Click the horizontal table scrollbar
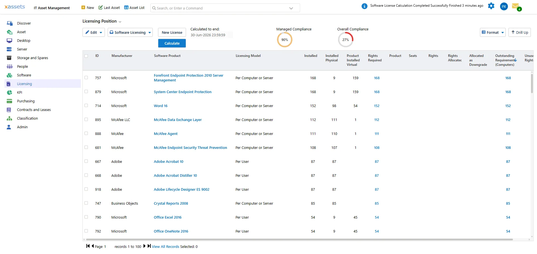This screenshot has height=254, width=537. [x=299, y=240]
